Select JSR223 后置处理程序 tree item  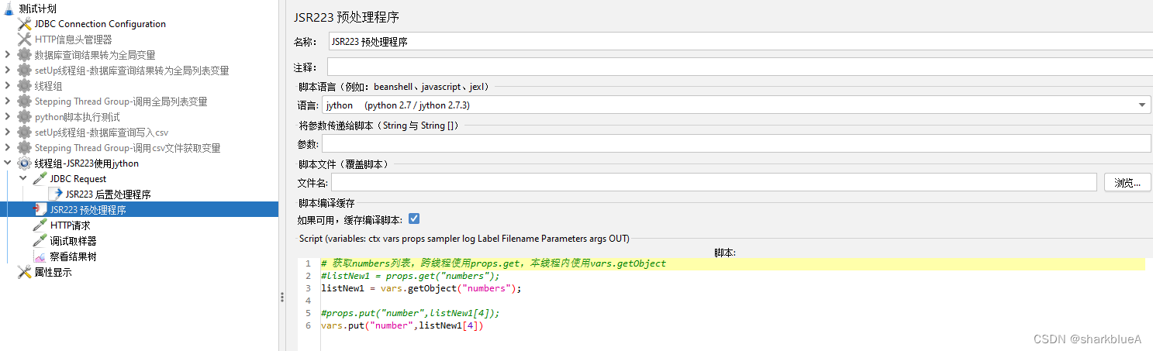tap(108, 194)
